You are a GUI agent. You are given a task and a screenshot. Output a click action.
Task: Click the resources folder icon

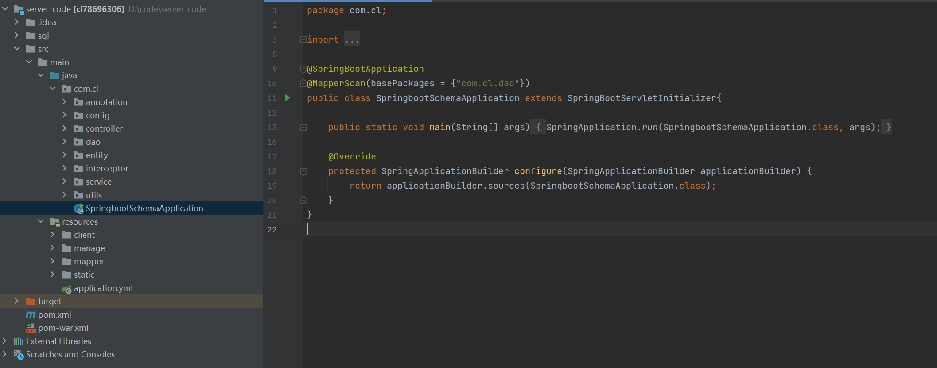[x=54, y=222]
